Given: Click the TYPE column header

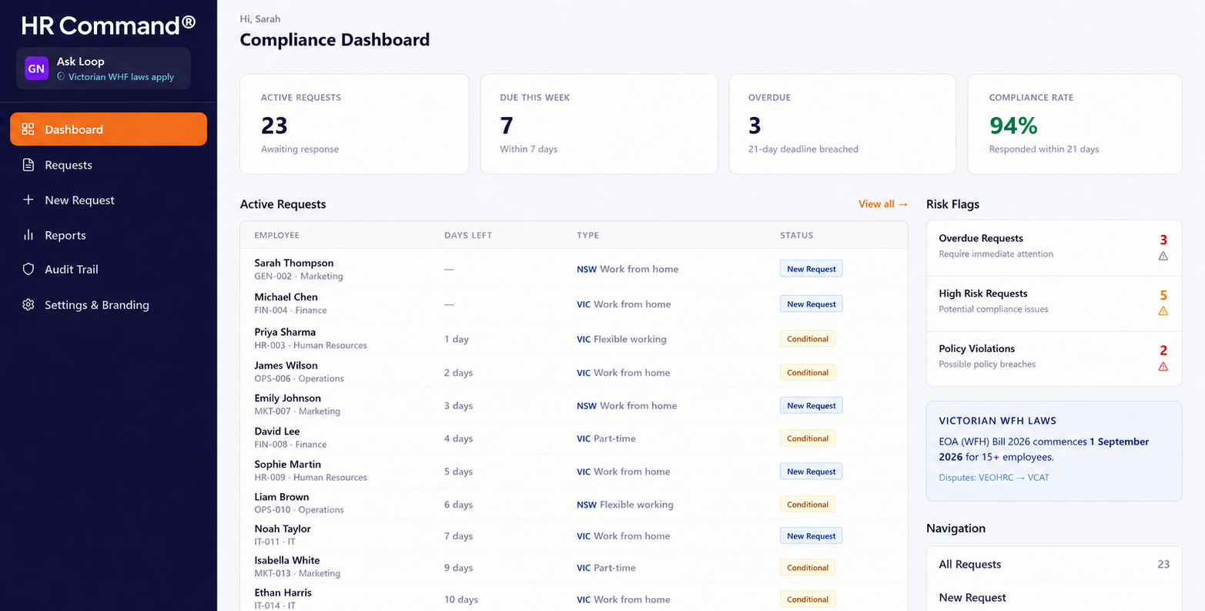Looking at the screenshot, I should [x=587, y=235].
